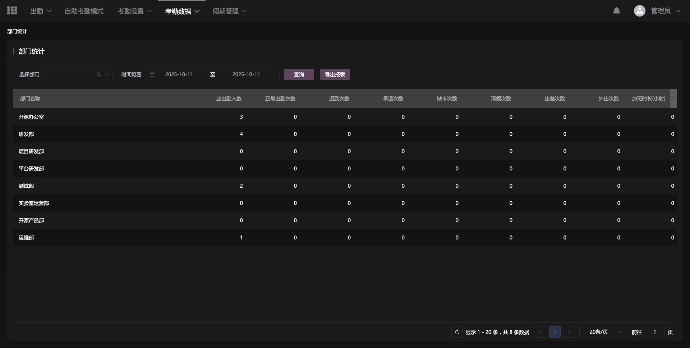Click the 前往 page number input box
690x348 pixels.
click(x=654, y=332)
